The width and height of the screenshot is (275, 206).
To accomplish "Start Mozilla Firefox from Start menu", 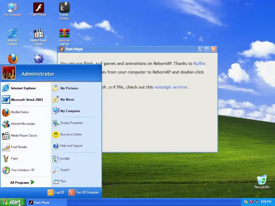I will coord(25,112).
